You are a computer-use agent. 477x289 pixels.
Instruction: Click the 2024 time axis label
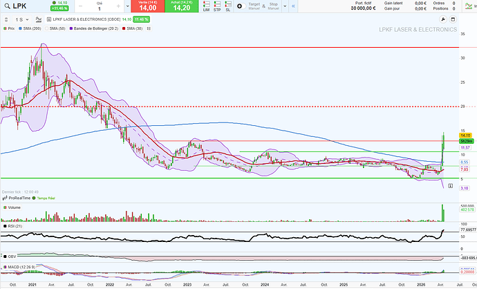(x=265, y=285)
